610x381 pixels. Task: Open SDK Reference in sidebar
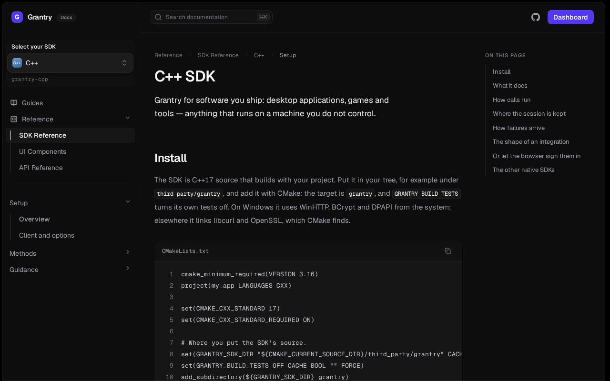[70, 135]
